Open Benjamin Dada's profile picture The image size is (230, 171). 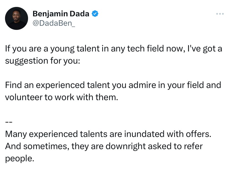16,18
